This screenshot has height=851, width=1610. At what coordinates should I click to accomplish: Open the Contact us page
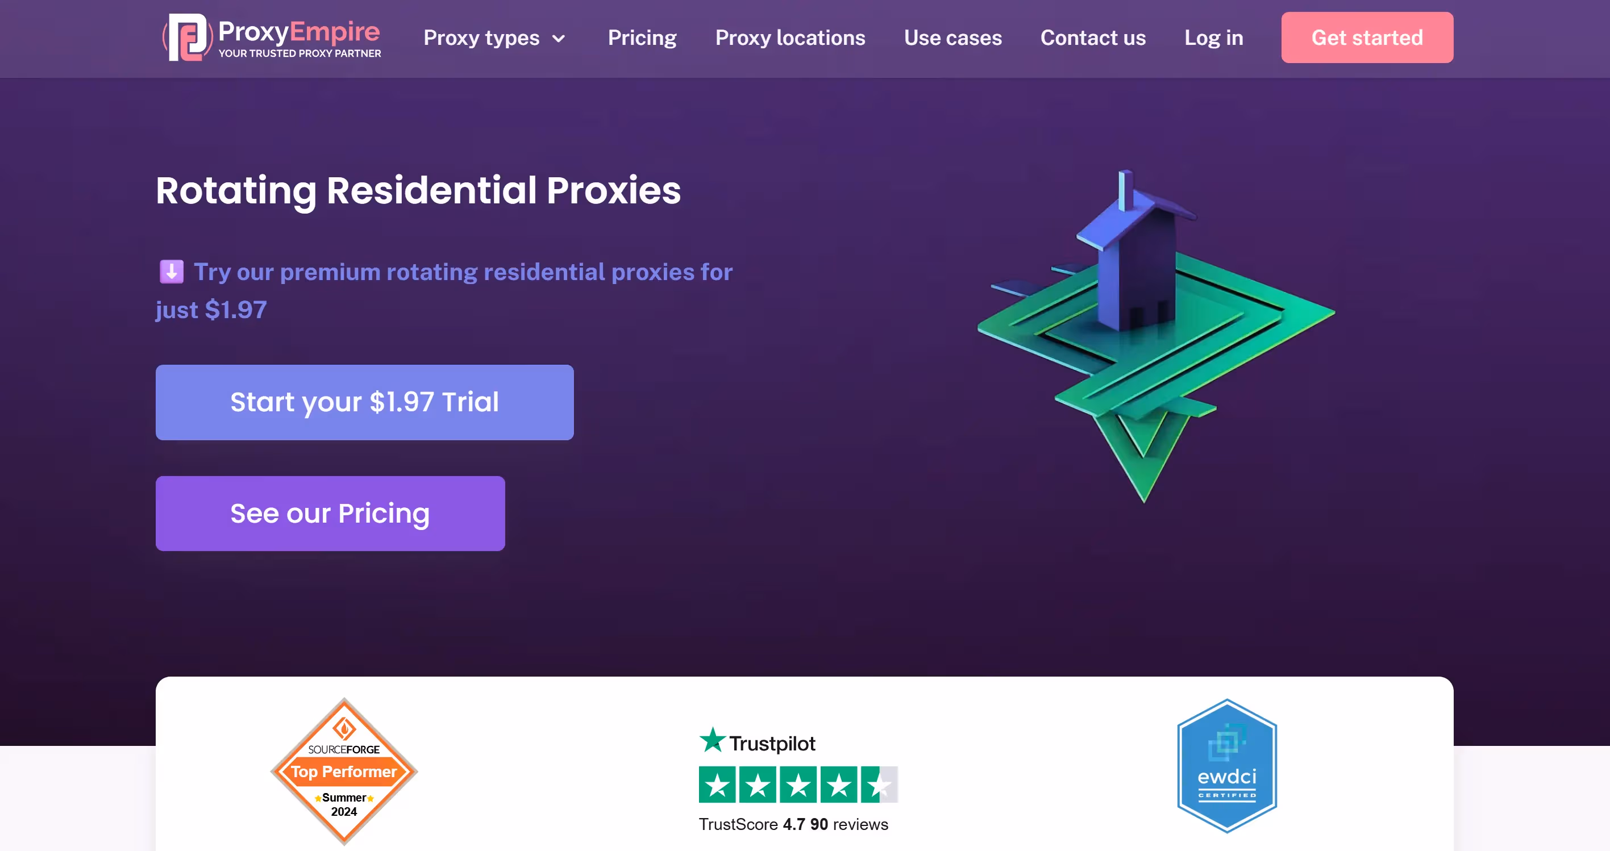[x=1092, y=38]
